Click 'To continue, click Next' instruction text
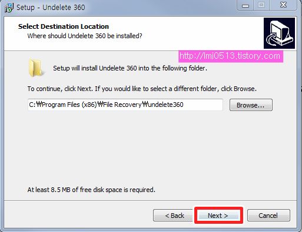Screen dimensions: 302x232 point(142,89)
